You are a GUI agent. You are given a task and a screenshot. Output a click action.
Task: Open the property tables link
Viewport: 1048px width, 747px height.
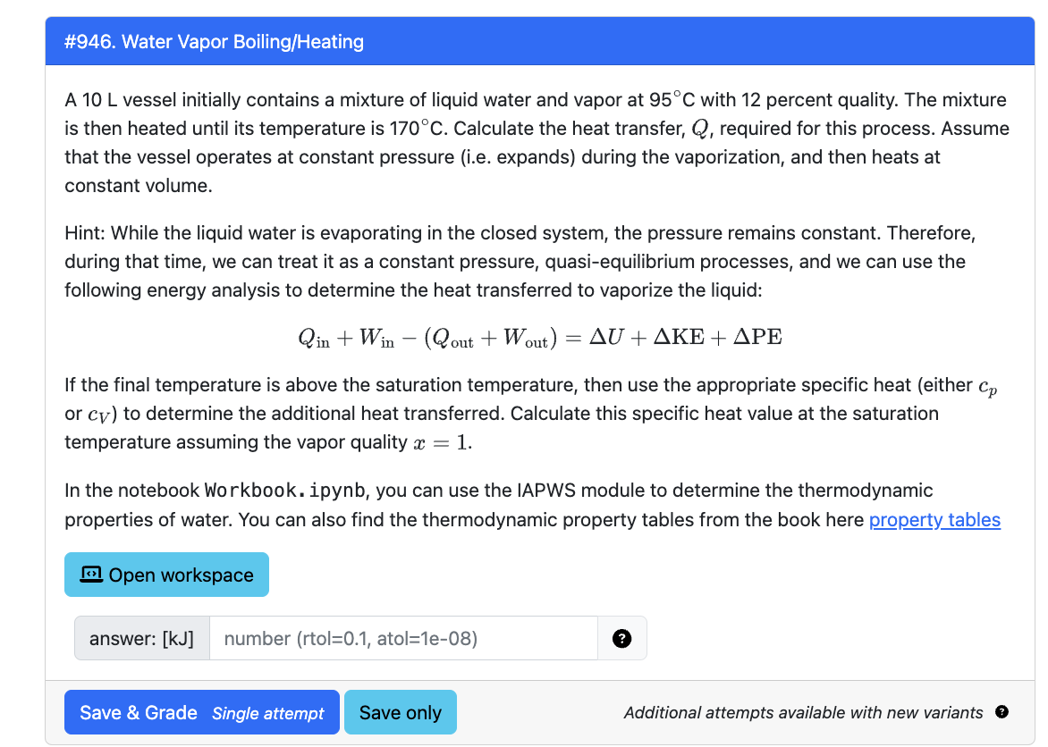pyautogui.click(x=934, y=519)
